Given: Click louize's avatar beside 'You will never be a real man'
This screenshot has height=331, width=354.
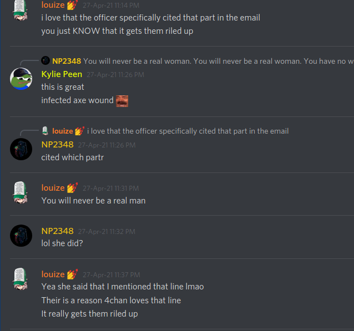Looking at the screenshot, I should point(21,192).
